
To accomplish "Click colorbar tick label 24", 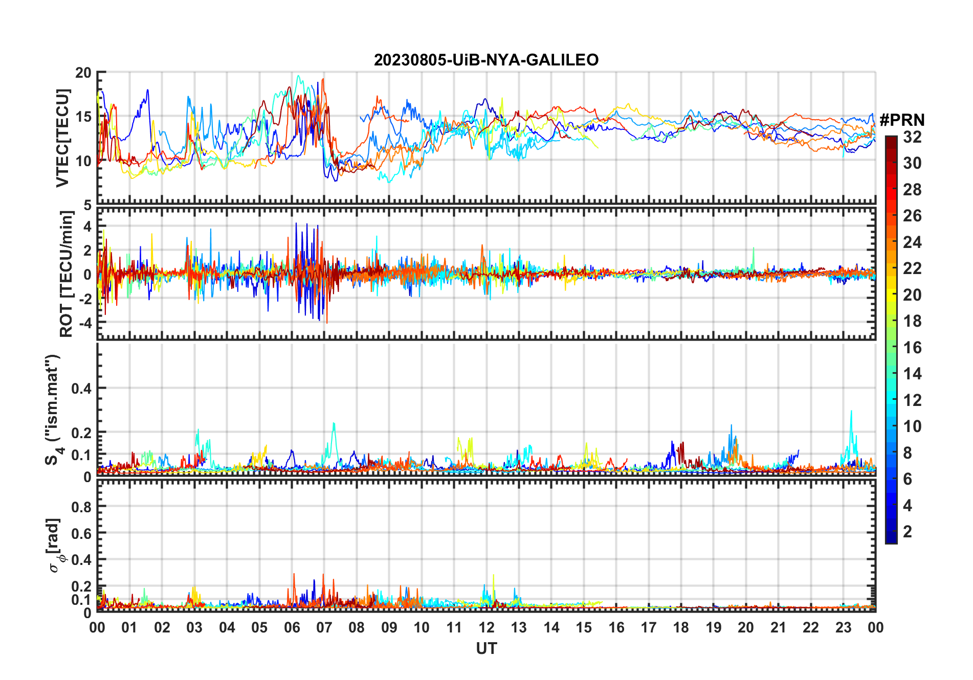I will pos(912,242).
